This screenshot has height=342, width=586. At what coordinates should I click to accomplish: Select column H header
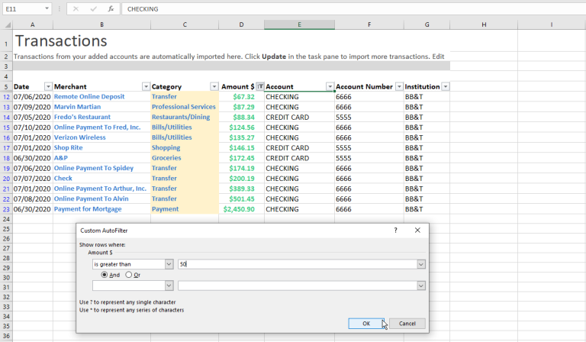click(484, 24)
